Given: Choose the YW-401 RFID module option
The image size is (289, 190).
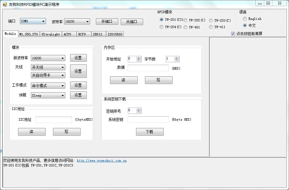Looking at the screenshot, I should click(186, 27).
